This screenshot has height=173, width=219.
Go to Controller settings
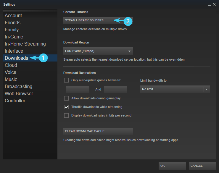[x=30, y=101]
